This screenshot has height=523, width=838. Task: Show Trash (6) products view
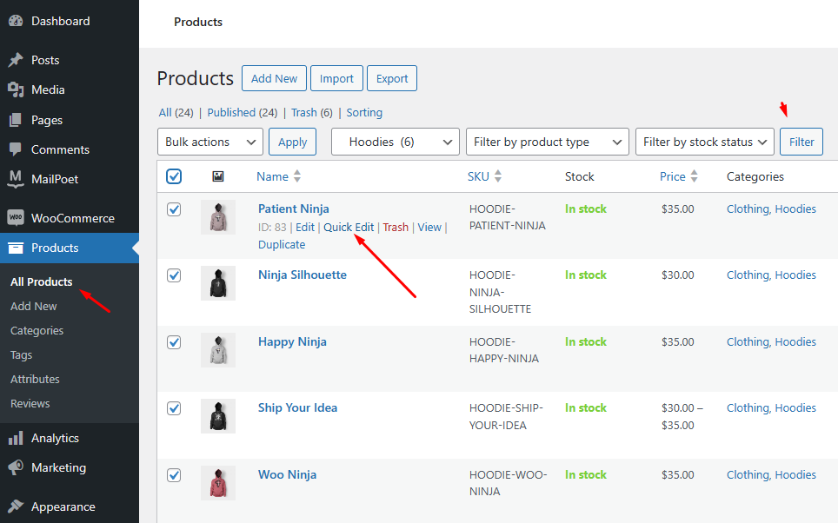[x=311, y=112]
